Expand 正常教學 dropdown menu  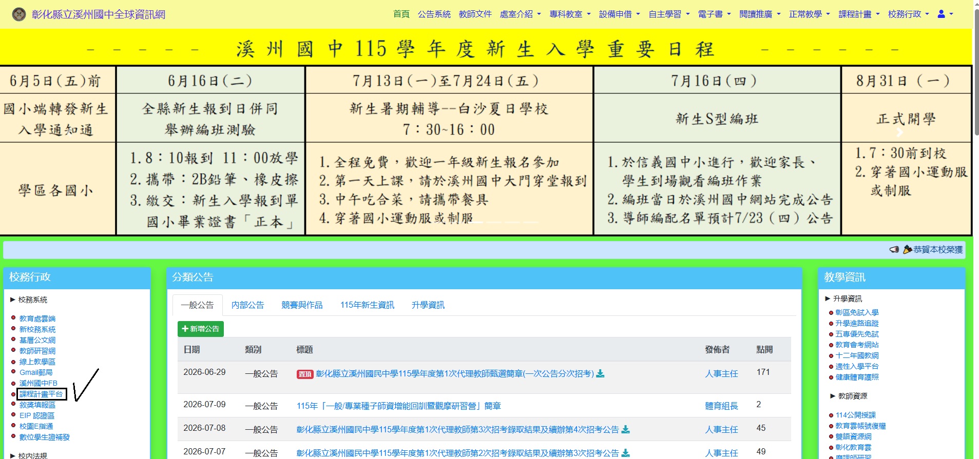point(810,14)
